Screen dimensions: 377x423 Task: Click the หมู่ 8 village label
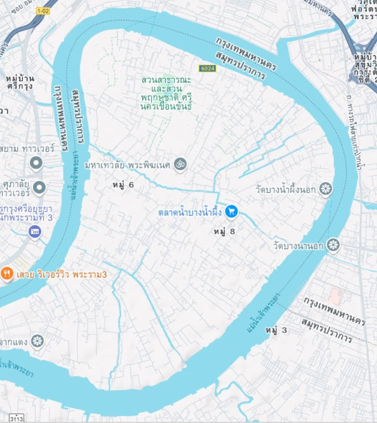[x=224, y=232]
